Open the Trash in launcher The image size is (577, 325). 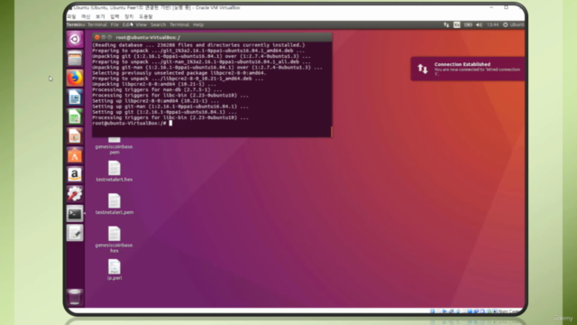tap(75, 297)
